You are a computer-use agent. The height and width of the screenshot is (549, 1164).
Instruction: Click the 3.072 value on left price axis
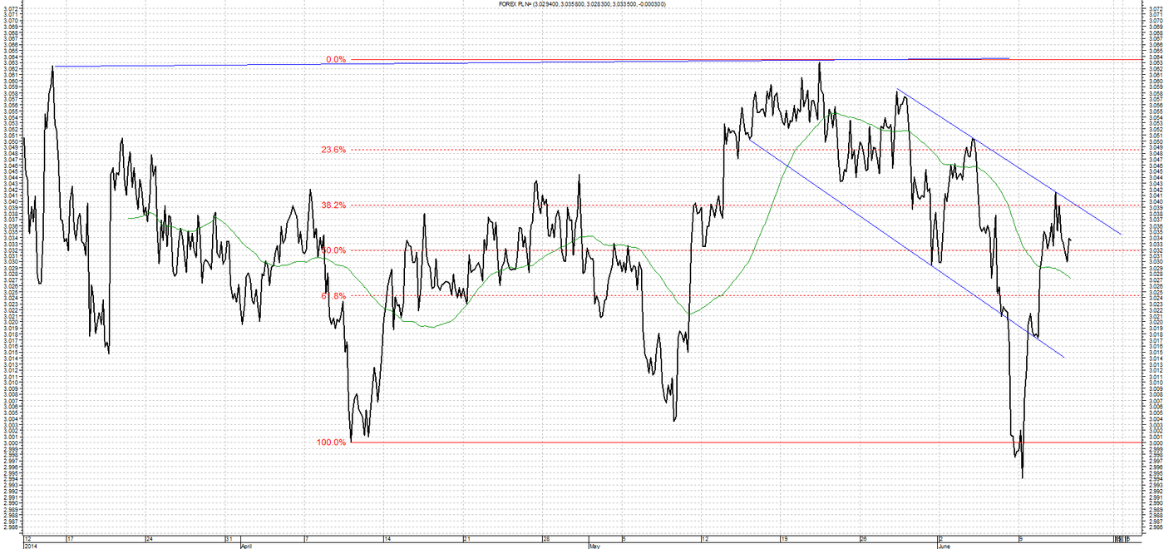11,8
